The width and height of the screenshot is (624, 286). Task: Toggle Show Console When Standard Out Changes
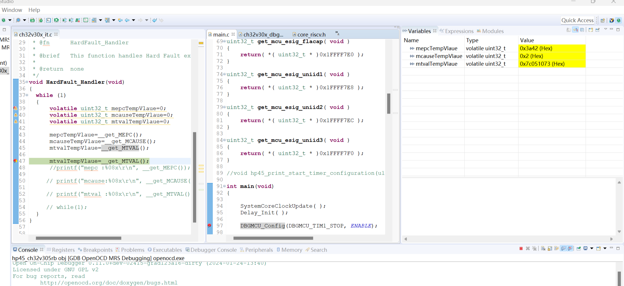pos(563,248)
